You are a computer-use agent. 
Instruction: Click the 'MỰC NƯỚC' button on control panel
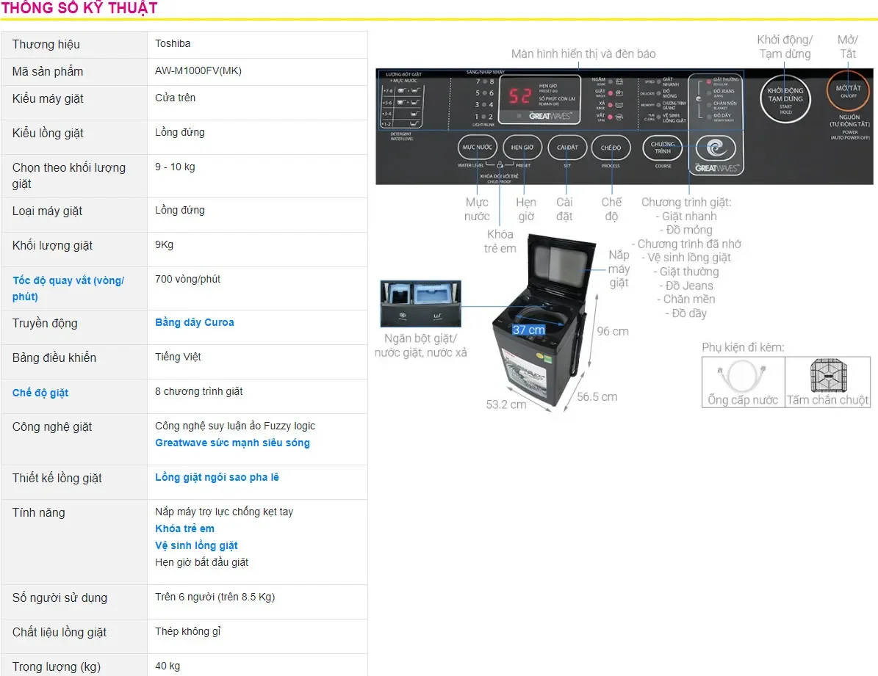[x=477, y=148]
